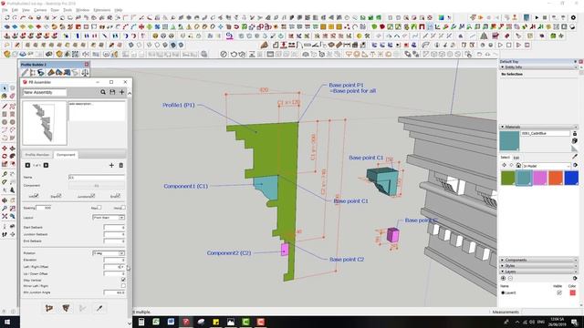Click the trash icon to delete component

click(121, 165)
